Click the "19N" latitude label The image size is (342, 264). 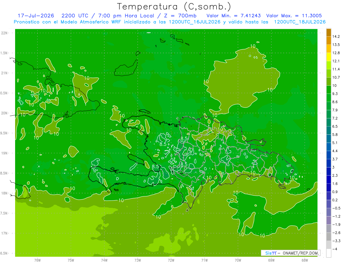4,153
